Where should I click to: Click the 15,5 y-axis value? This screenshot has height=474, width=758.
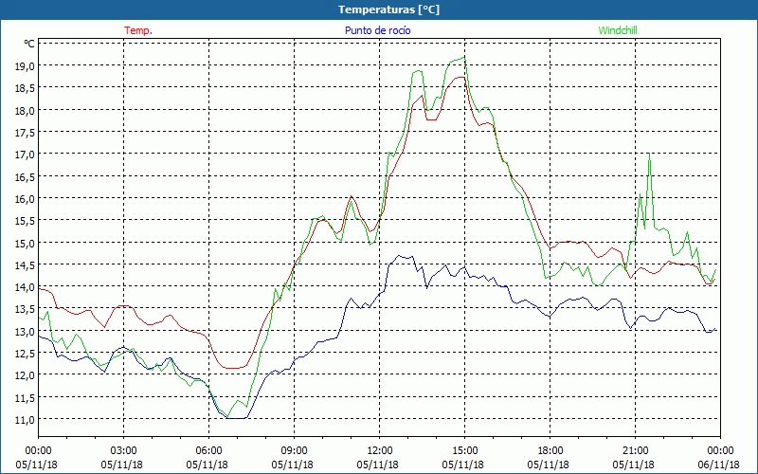(25, 221)
